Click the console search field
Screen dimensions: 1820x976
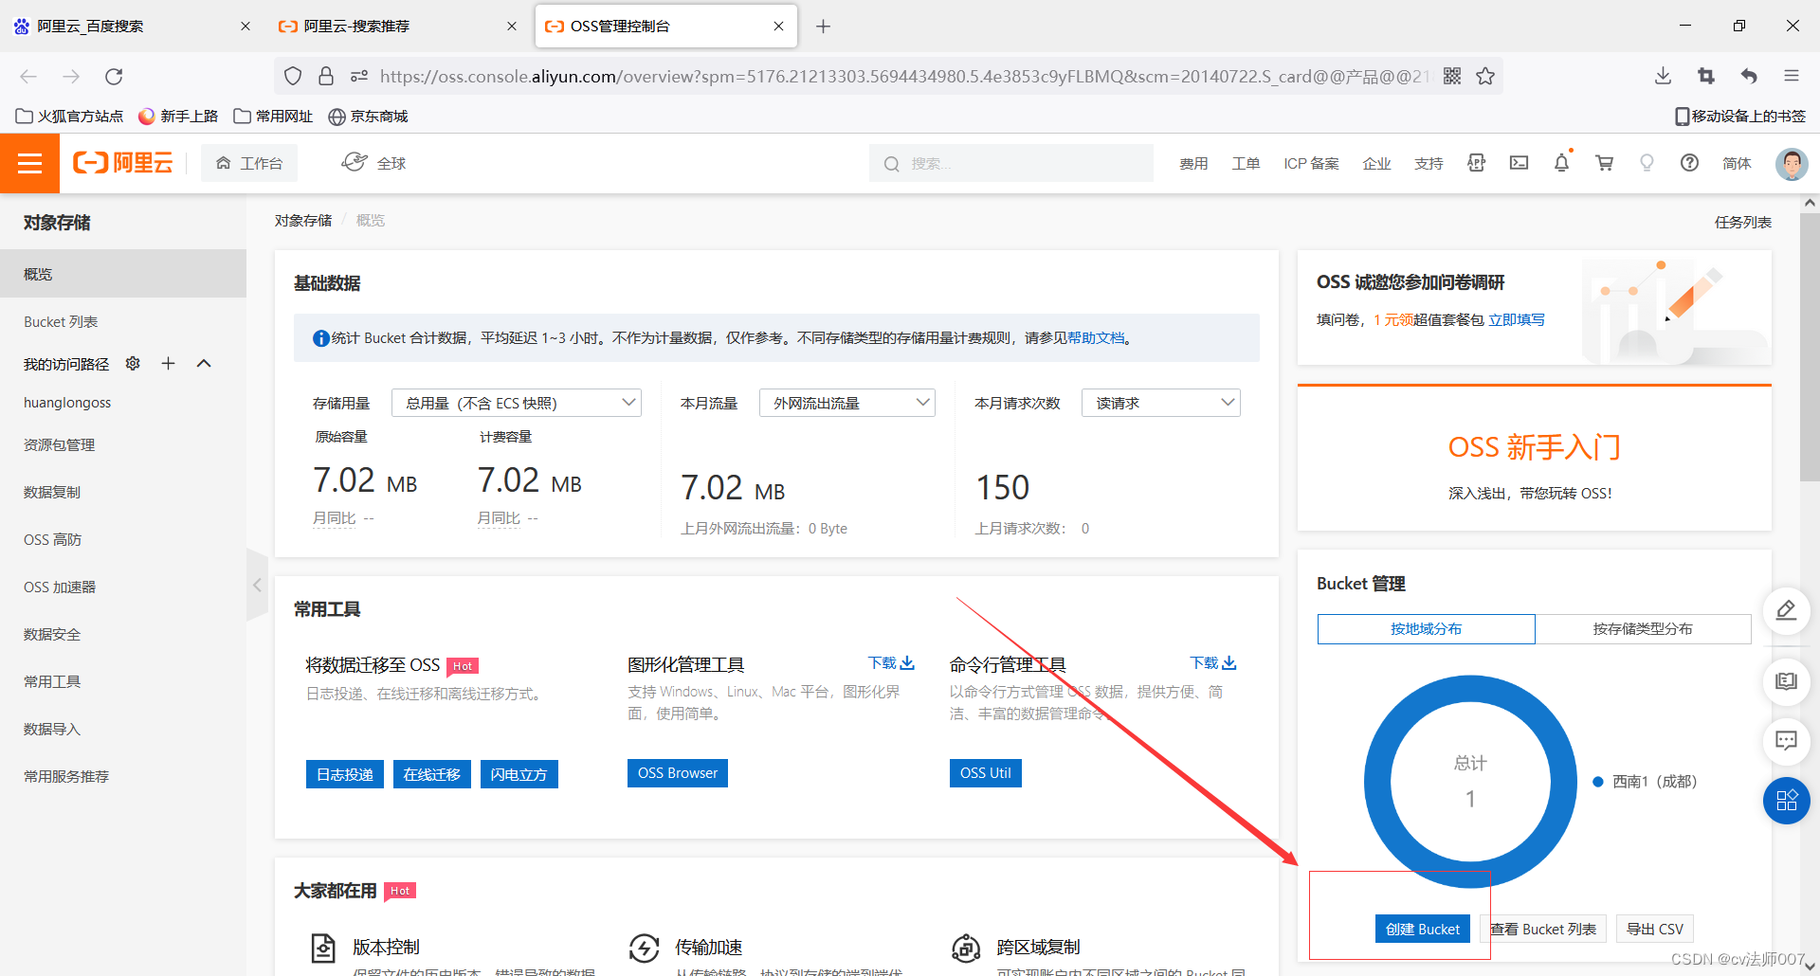[1011, 163]
